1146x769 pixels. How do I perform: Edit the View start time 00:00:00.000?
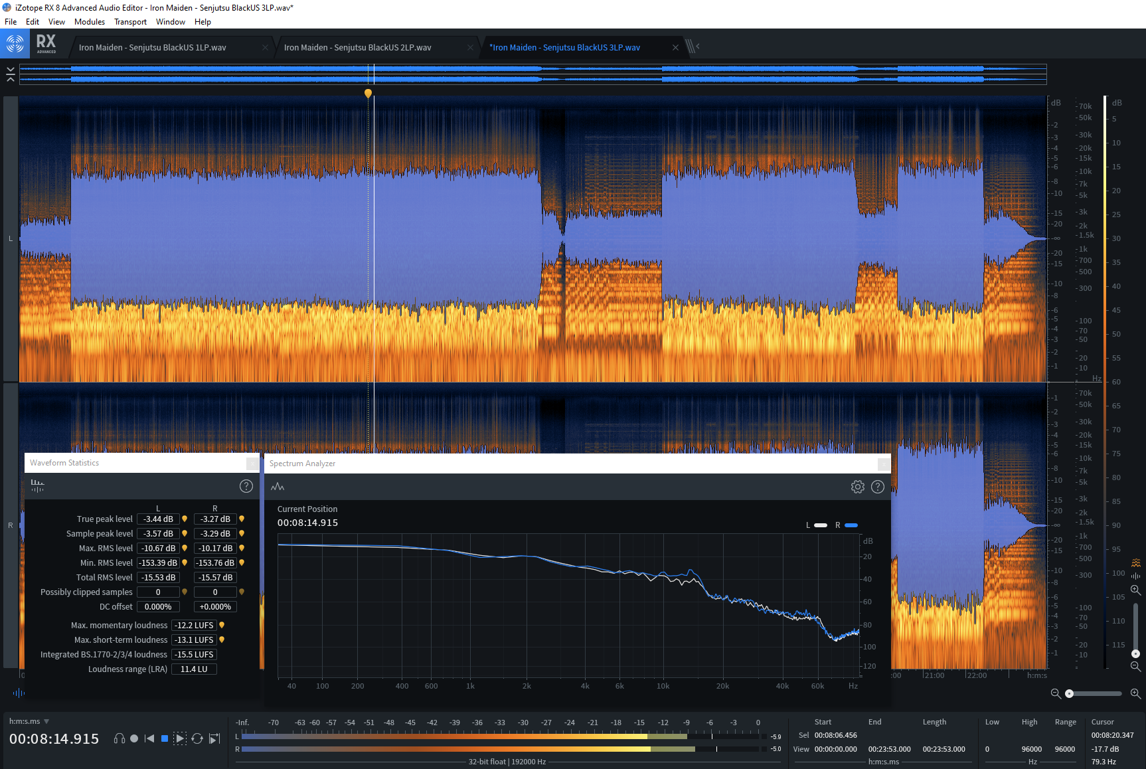tap(835, 749)
